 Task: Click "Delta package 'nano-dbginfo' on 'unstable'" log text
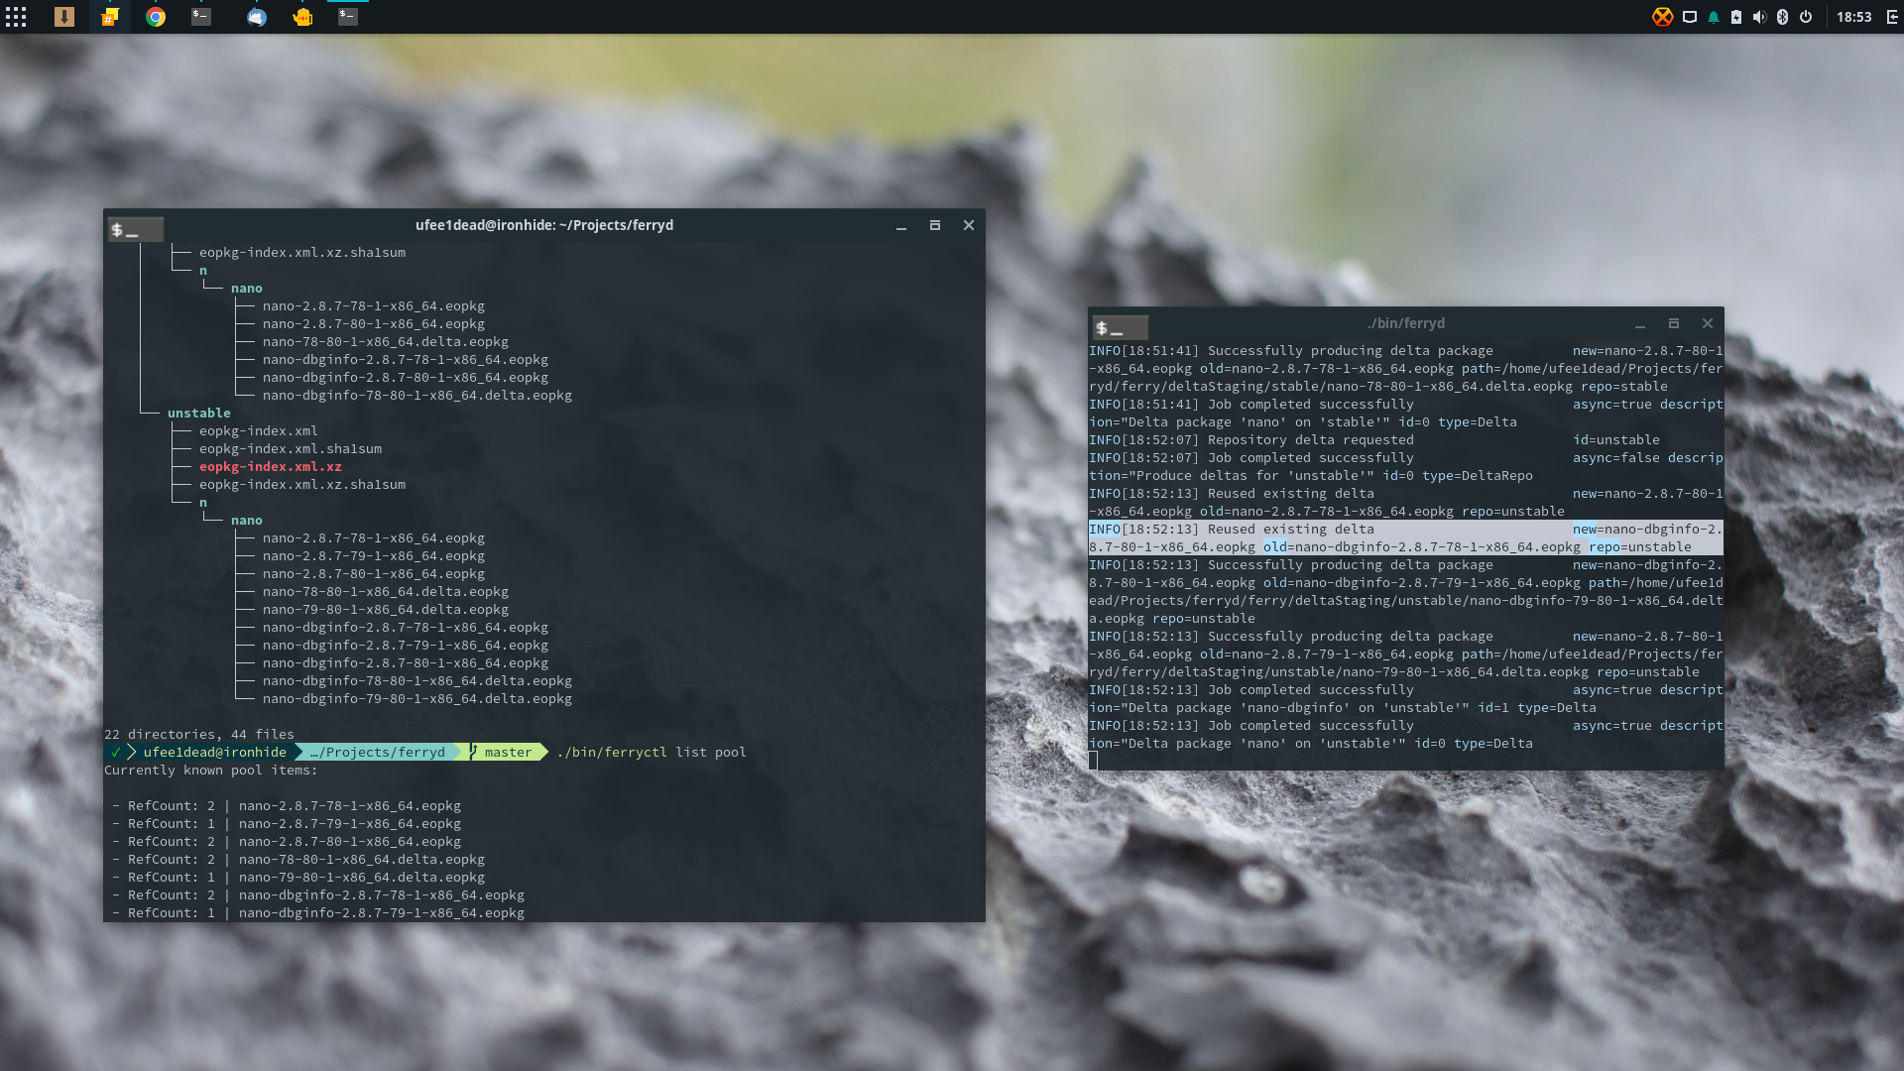(1293, 708)
